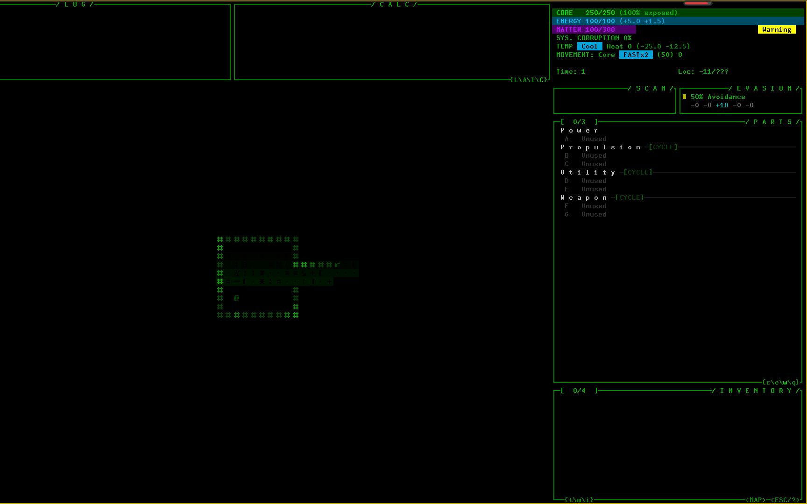Click the FASTx2 movement badge

636,55
